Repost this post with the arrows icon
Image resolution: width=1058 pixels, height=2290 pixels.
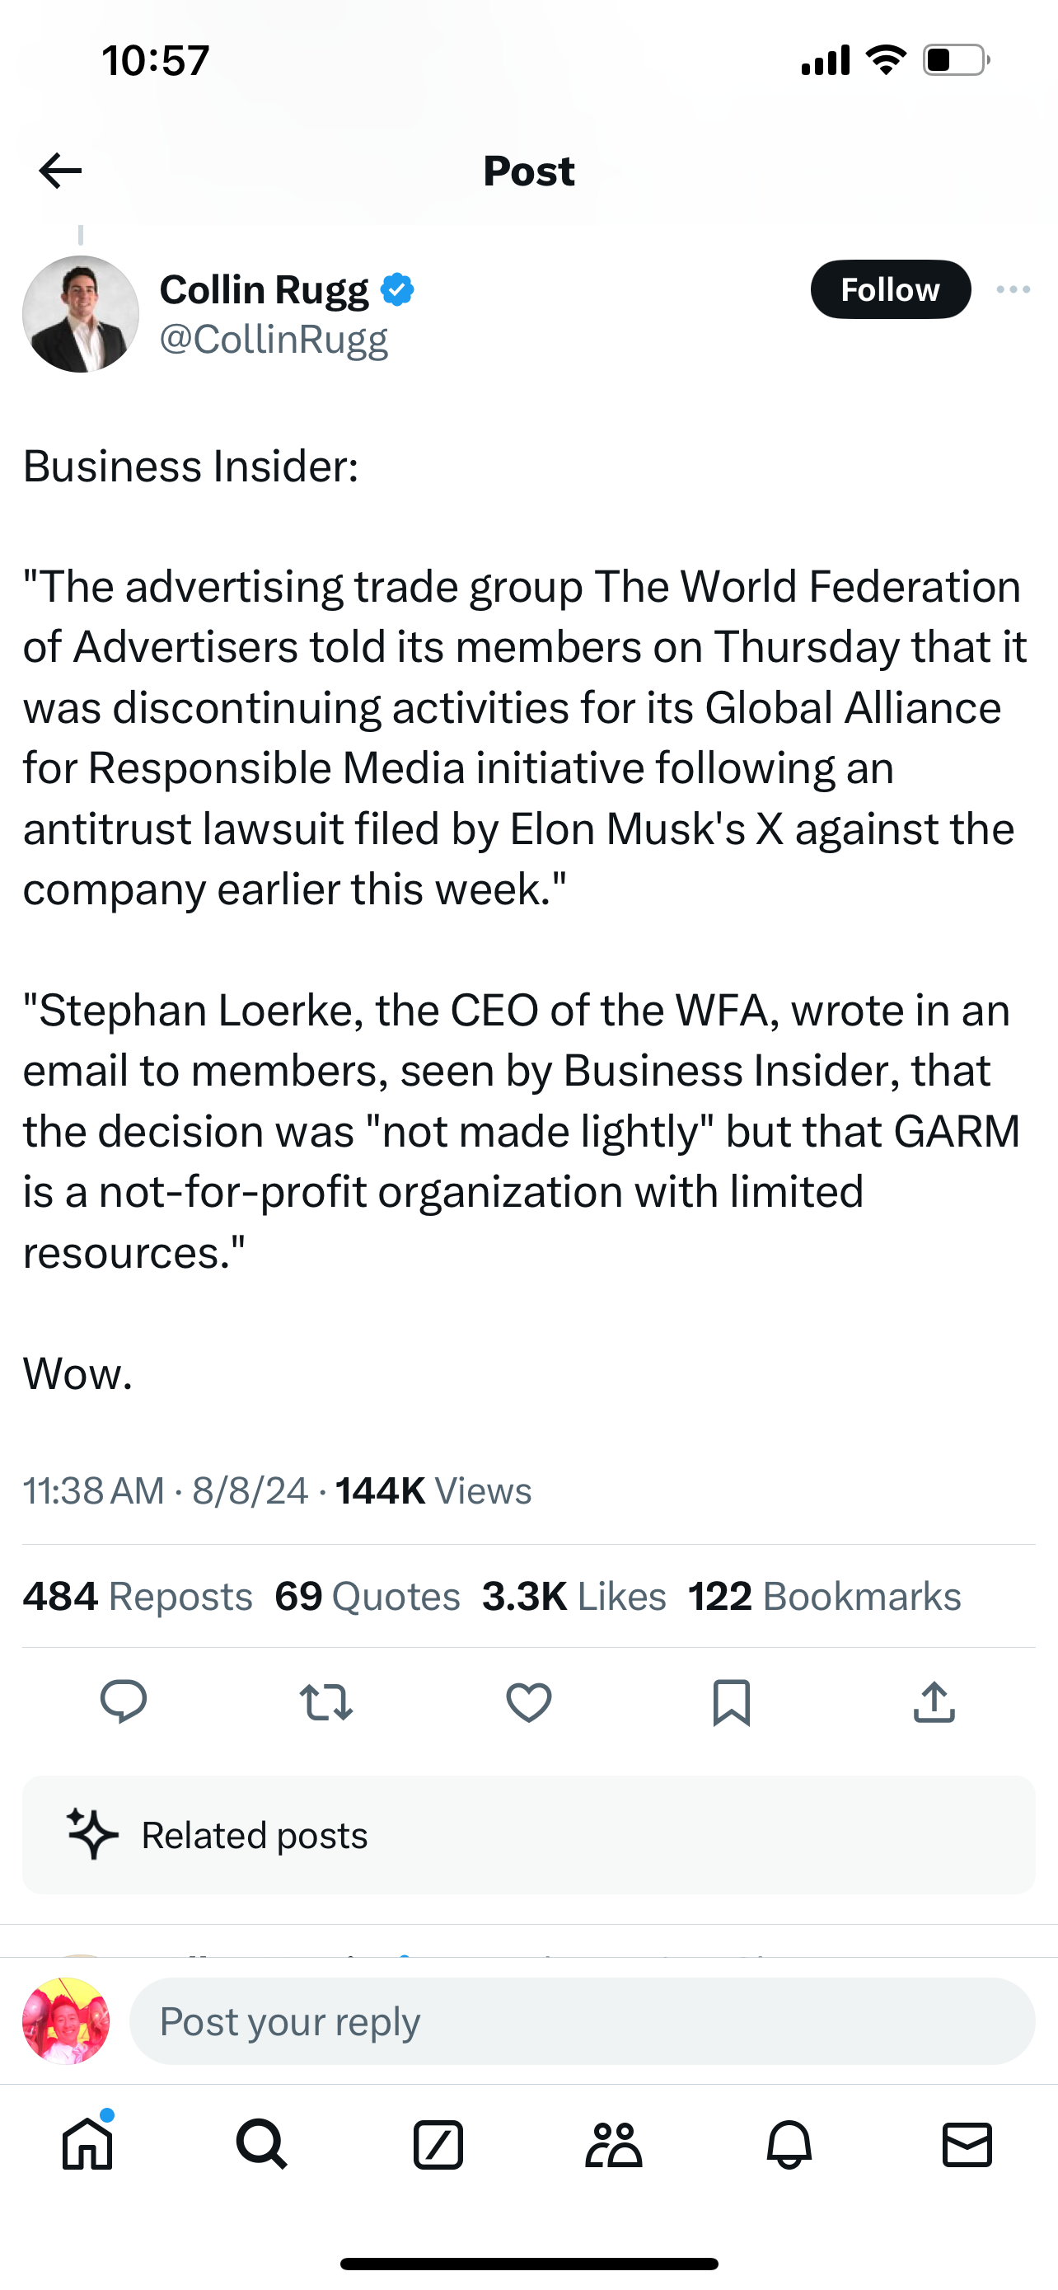(326, 1702)
